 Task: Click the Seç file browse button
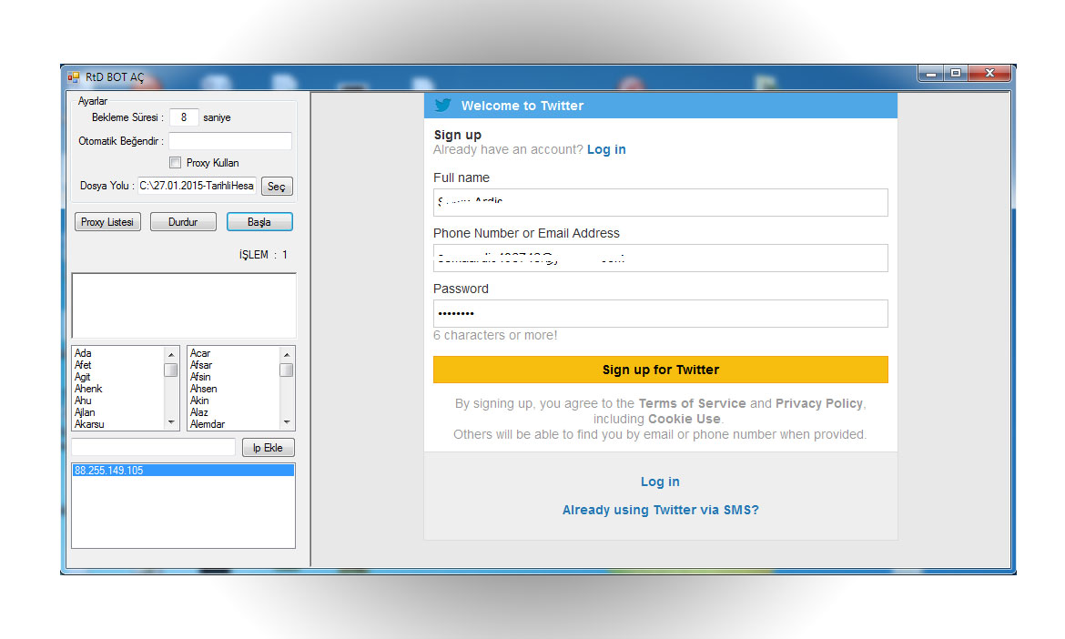tap(277, 186)
